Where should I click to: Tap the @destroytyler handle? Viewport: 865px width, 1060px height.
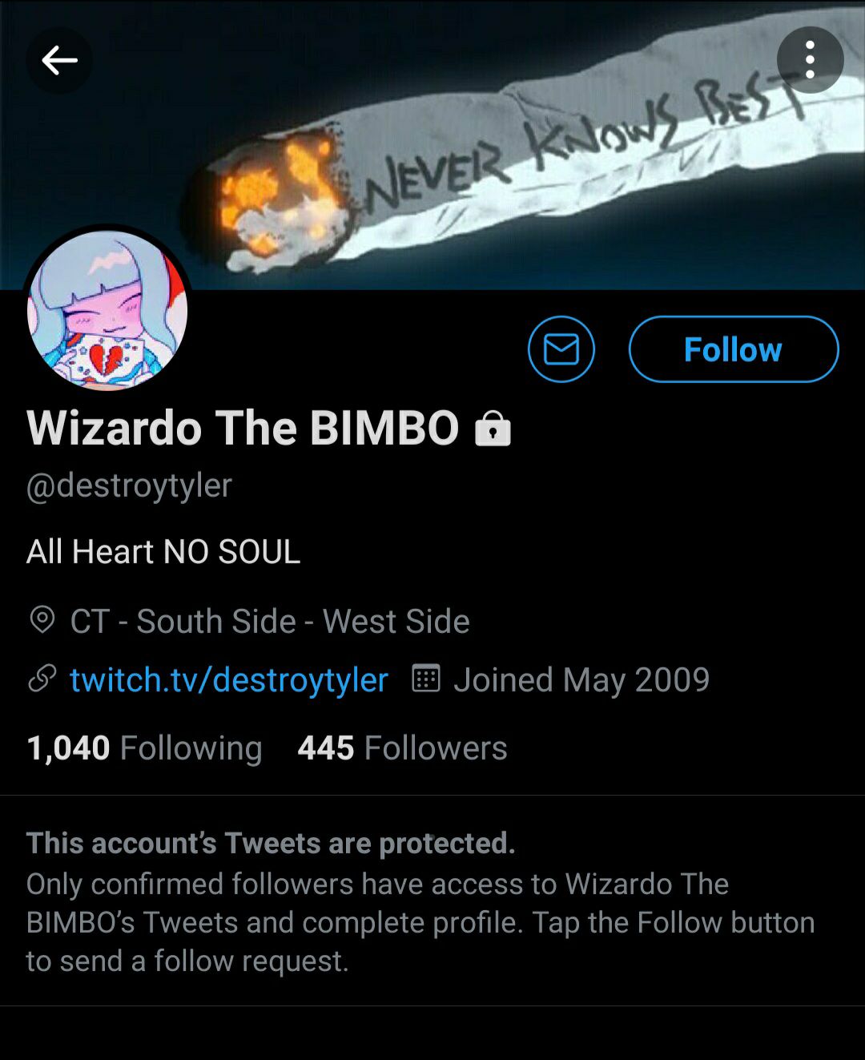[129, 486]
